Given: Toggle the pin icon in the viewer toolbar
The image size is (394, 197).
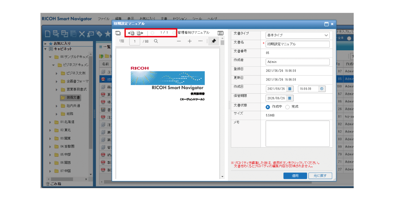Looking at the screenshot, I should [213, 41].
